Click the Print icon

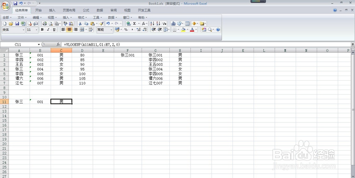(x=45, y=23)
